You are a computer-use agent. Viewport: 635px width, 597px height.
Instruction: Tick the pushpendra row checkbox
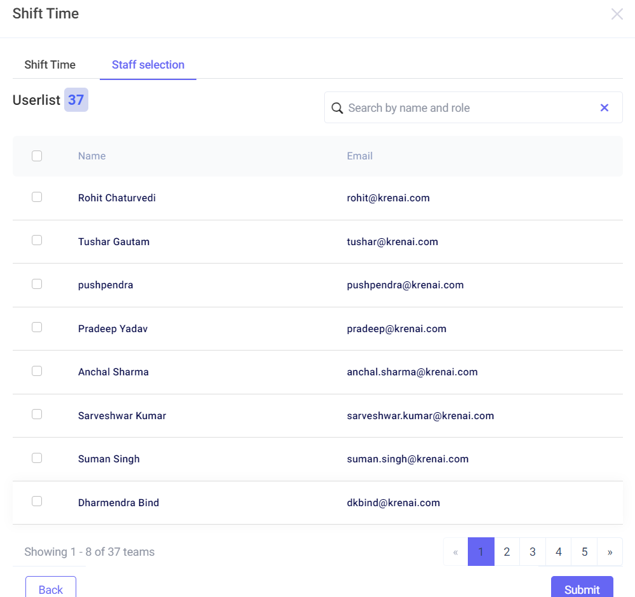coord(37,284)
